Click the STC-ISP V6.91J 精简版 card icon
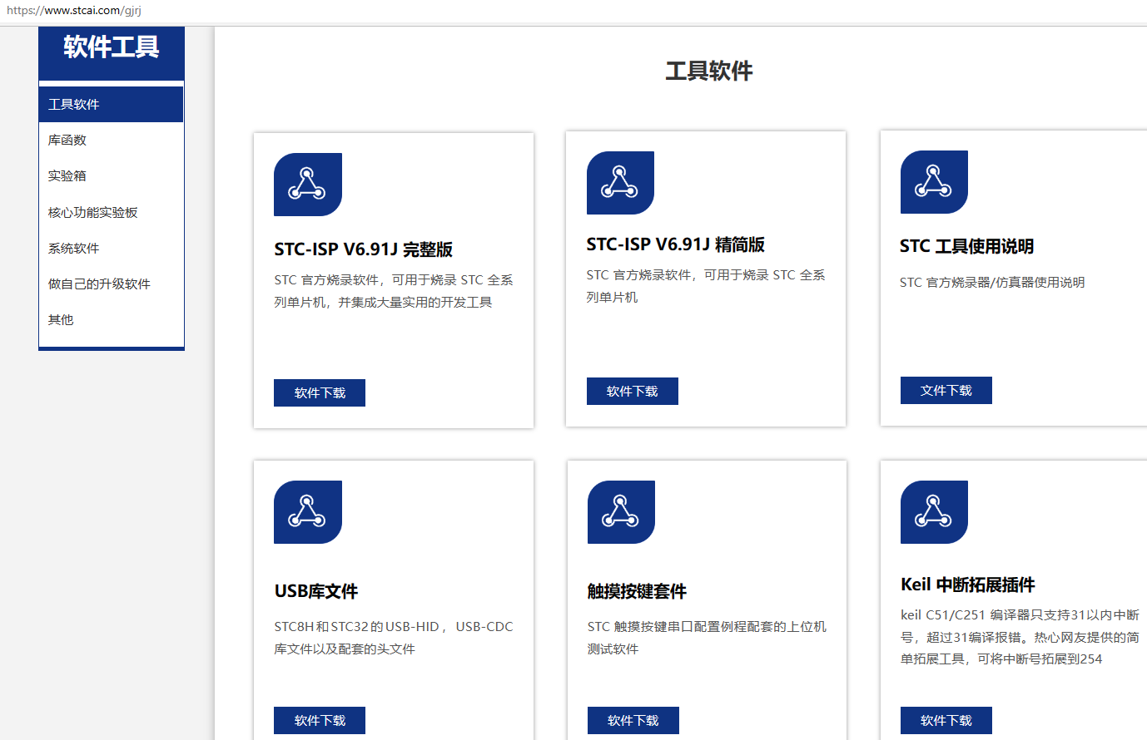Screen dimensions: 1147x740 (x=620, y=183)
